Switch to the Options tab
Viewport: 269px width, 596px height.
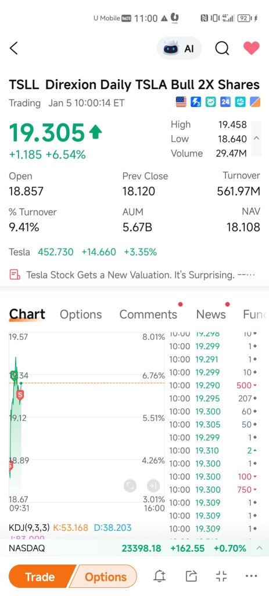pyautogui.click(x=81, y=314)
